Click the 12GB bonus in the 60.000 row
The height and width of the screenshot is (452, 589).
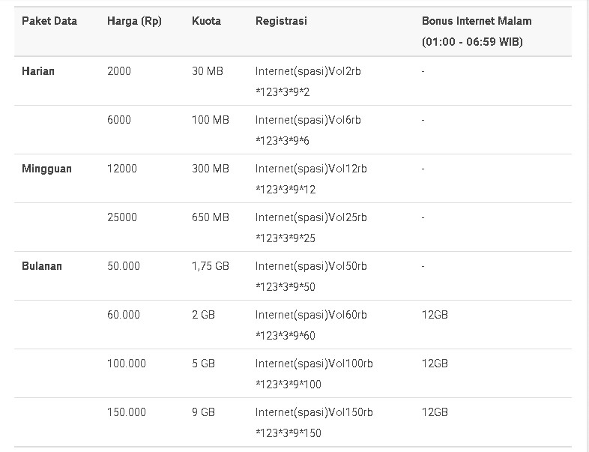pos(435,315)
